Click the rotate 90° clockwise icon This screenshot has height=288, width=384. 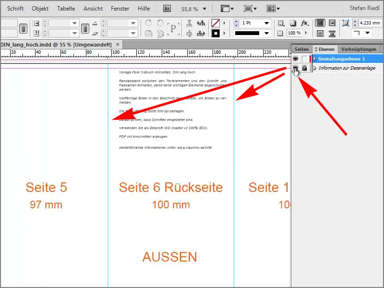point(148,23)
